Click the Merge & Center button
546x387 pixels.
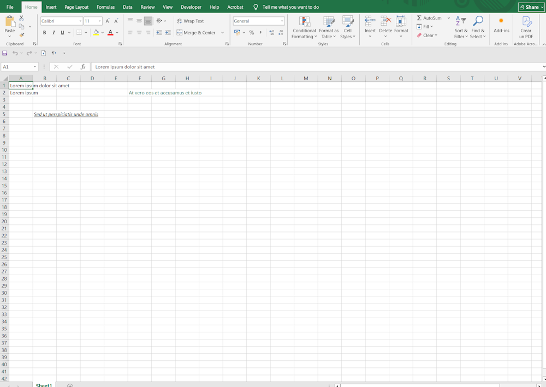point(196,33)
